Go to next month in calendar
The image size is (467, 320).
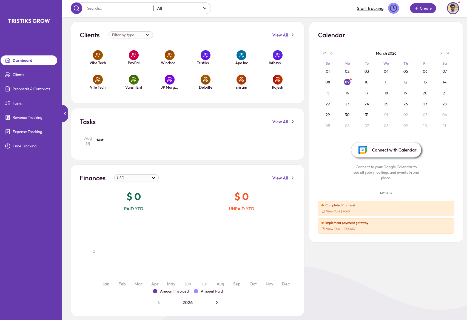[441, 53]
